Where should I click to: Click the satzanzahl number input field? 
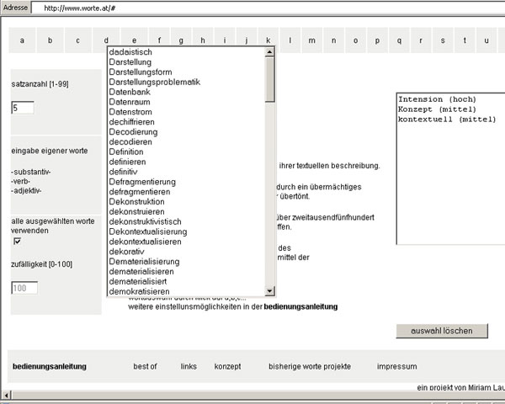pyautogui.click(x=23, y=108)
